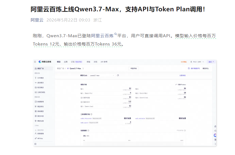Open the web_extractor tool link
Viewport: 235px width, 155px height.
coord(140,118)
